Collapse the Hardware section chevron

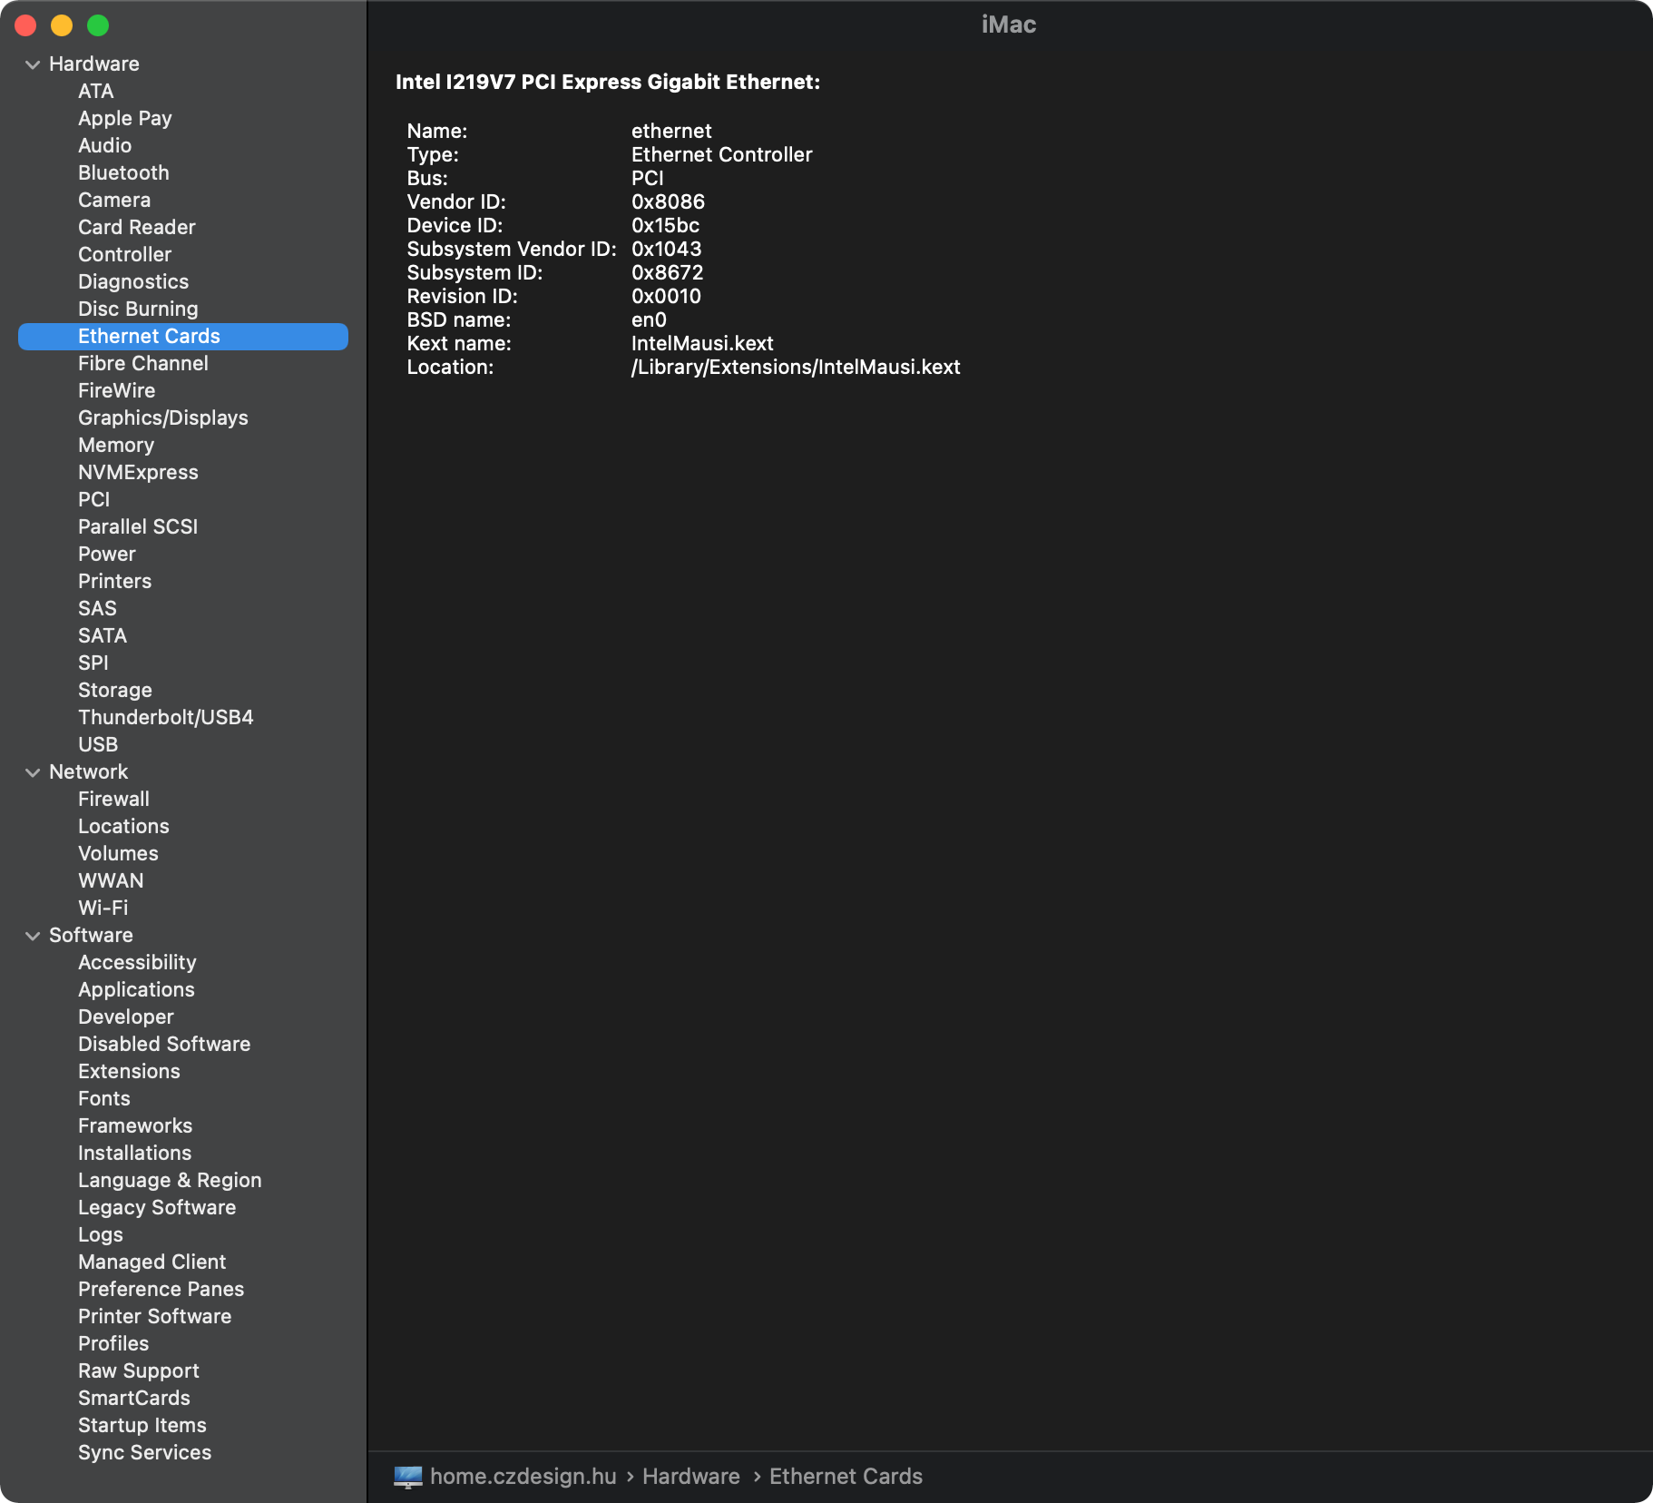33,64
